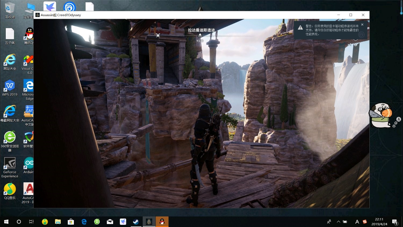Click the 93米 distance marker arrow
This screenshot has width=403, height=227.
(200, 36)
